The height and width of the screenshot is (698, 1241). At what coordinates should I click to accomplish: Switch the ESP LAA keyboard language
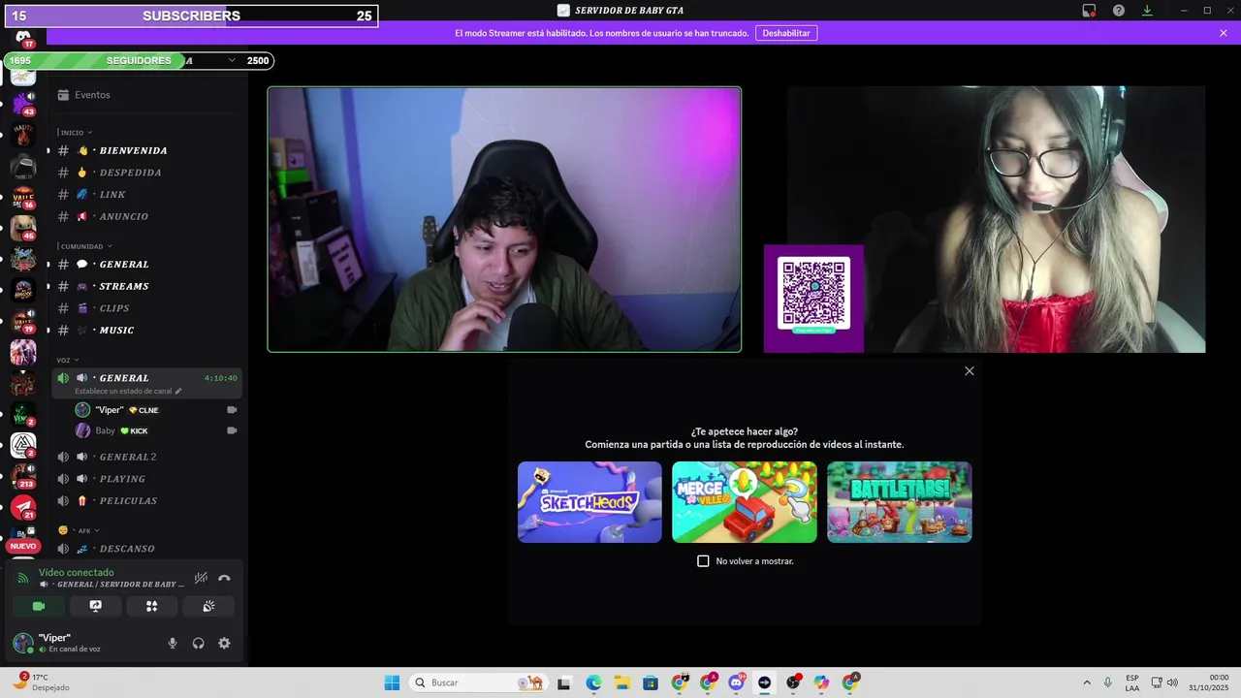(x=1132, y=682)
